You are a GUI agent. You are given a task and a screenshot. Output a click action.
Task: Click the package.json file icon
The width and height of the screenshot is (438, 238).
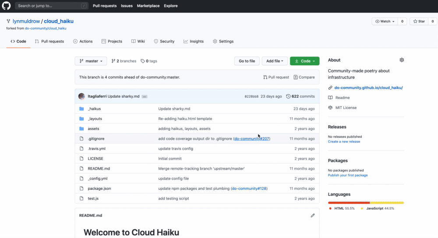81,188
